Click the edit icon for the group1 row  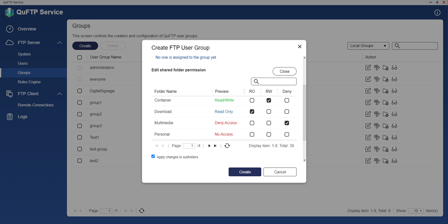click(x=368, y=103)
